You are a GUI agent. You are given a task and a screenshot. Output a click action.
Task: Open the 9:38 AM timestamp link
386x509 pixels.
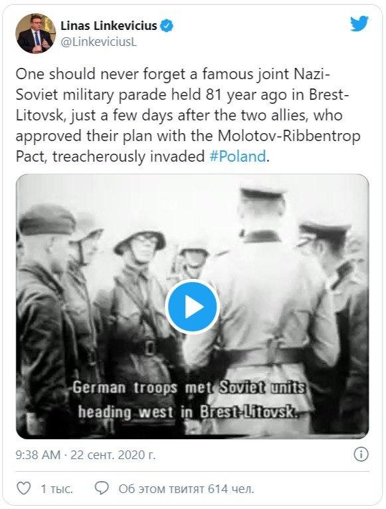coord(38,455)
